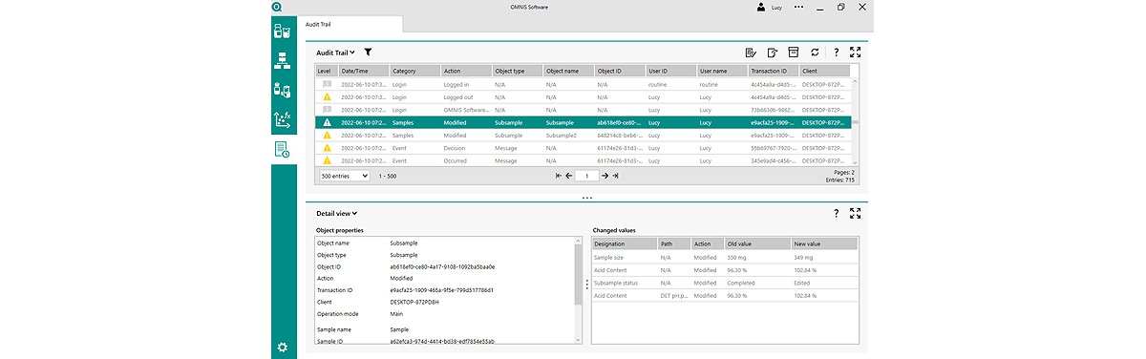This screenshot has height=359, width=1146.
Task: Maximize the Detail view panel
Action: [856, 214]
